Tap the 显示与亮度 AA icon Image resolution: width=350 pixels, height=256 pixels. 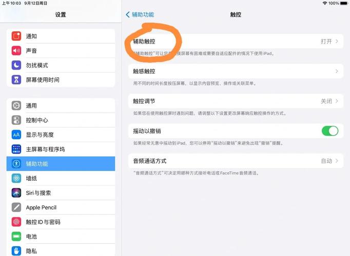16,135
